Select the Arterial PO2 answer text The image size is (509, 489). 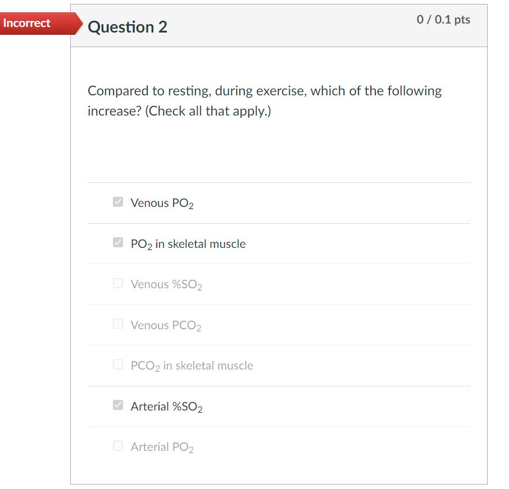pos(161,446)
